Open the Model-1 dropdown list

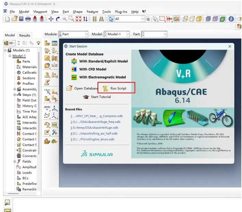(117, 34)
